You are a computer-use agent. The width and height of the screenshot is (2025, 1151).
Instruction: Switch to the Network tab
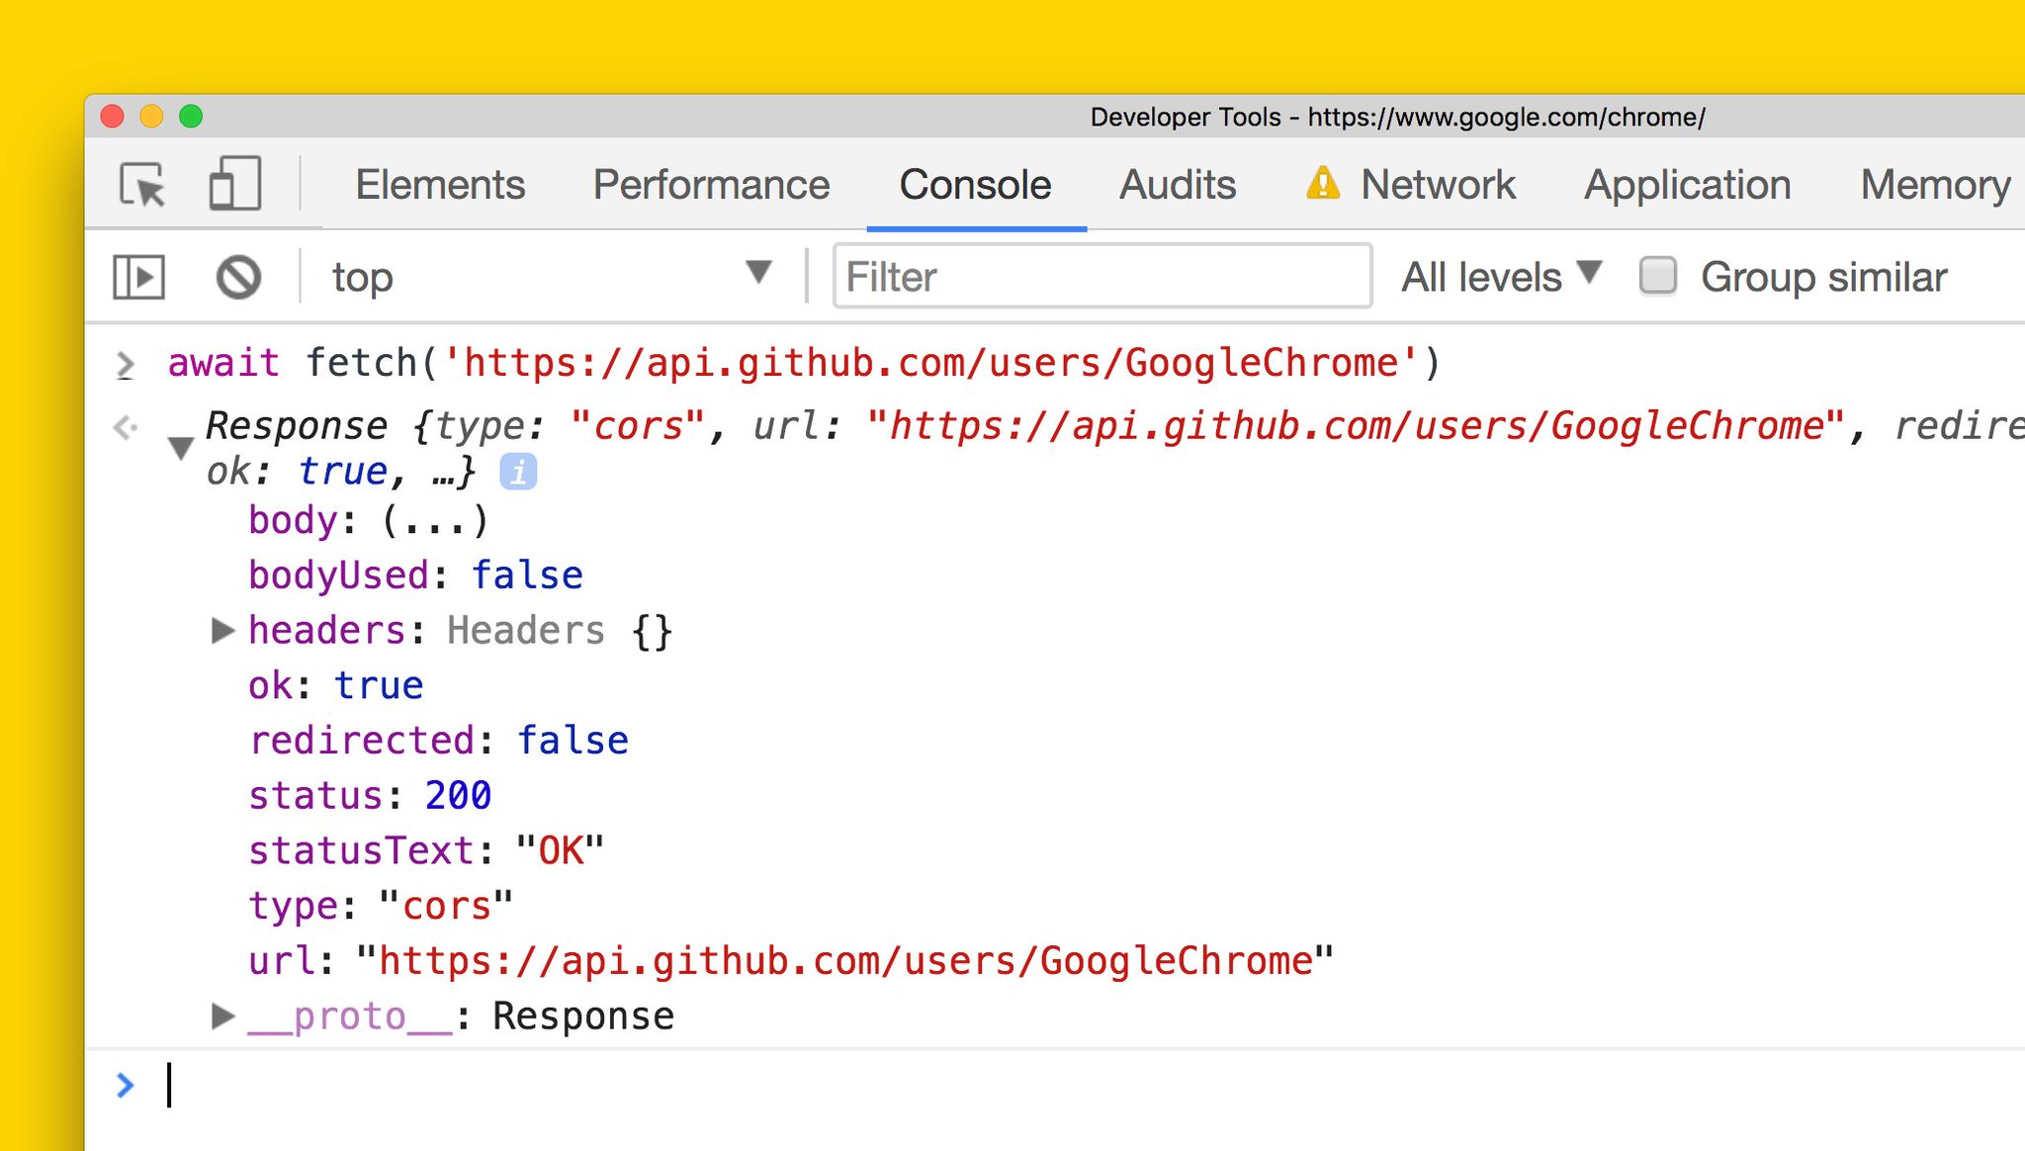click(1438, 185)
